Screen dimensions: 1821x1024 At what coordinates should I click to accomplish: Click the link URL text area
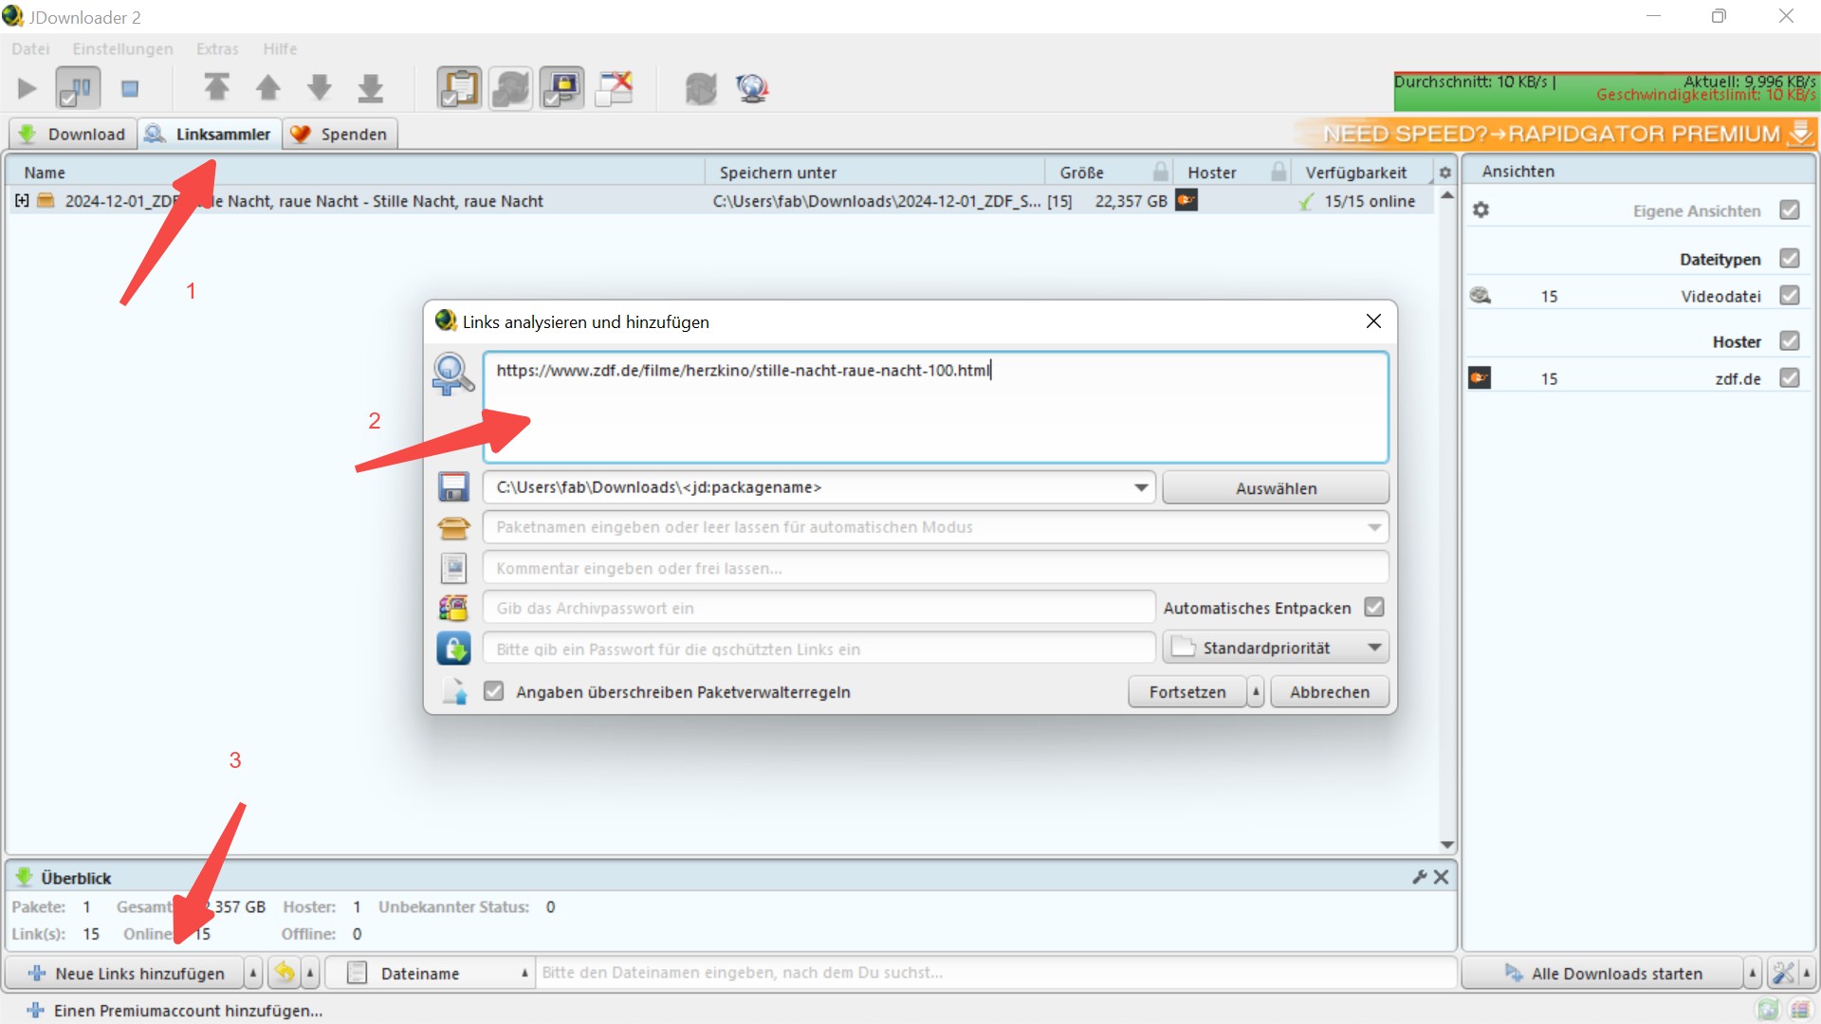[x=935, y=408]
